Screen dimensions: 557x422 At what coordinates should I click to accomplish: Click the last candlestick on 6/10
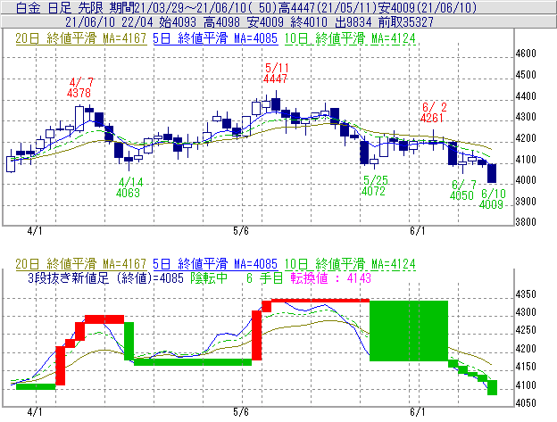pyautogui.click(x=492, y=173)
